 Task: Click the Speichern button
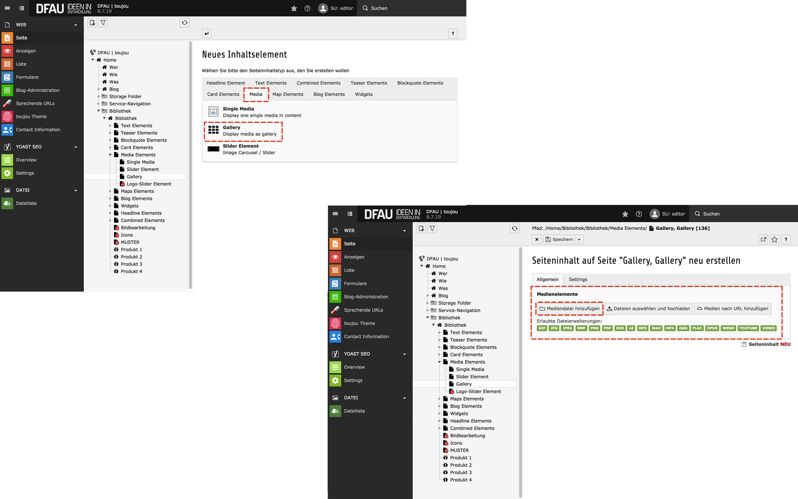(x=559, y=239)
